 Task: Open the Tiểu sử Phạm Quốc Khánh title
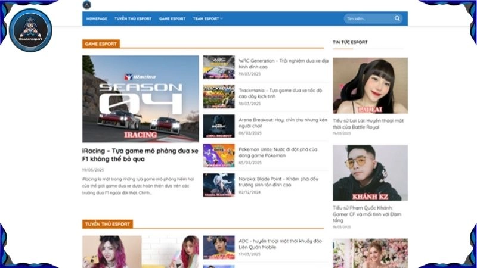367,214
